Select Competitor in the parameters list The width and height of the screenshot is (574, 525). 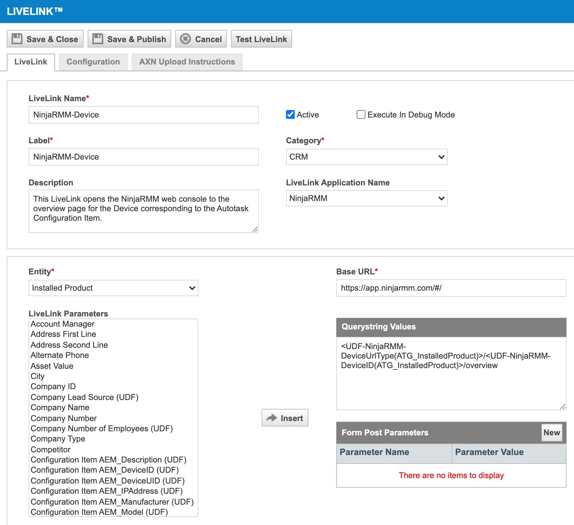(113, 450)
